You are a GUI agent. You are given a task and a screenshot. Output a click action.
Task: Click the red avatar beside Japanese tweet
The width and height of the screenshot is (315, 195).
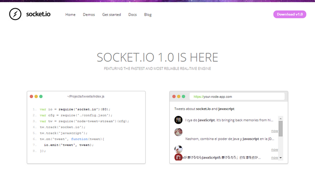click(178, 157)
